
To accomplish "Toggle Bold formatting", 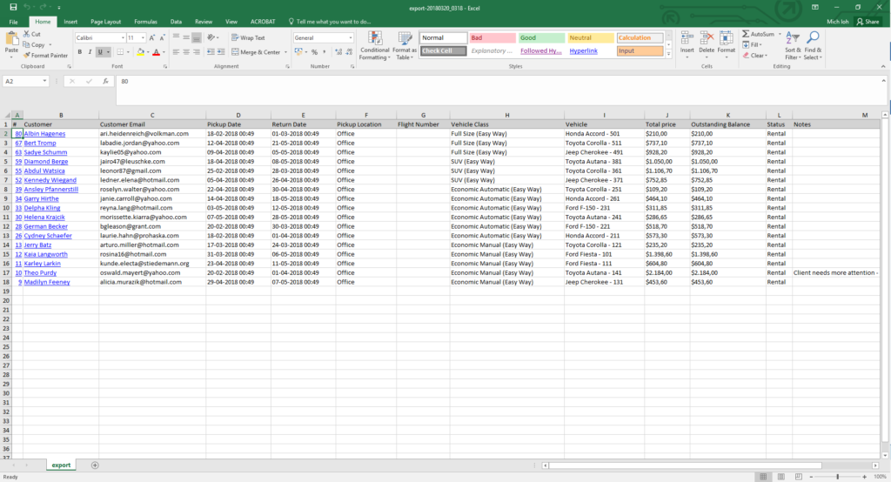I will click(79, 52).
